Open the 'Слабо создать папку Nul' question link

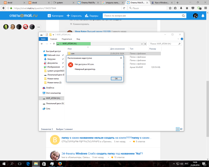(x=102, y=153)
